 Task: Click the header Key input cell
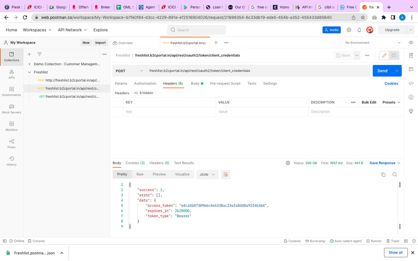(170, 112)
